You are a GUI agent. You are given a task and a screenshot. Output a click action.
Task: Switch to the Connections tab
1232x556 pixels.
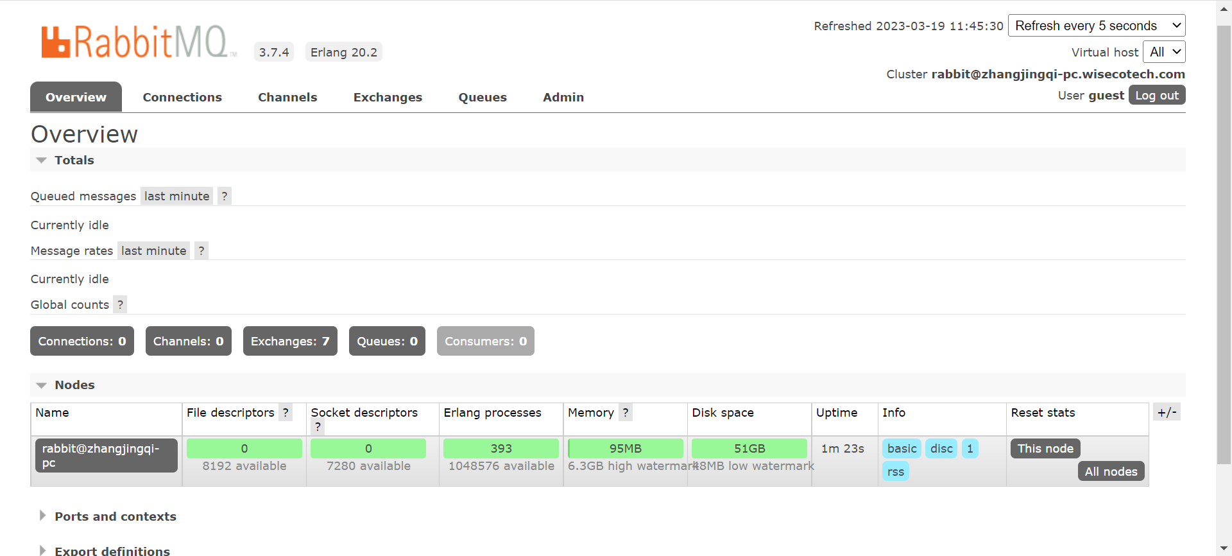(x=182, y=97)
